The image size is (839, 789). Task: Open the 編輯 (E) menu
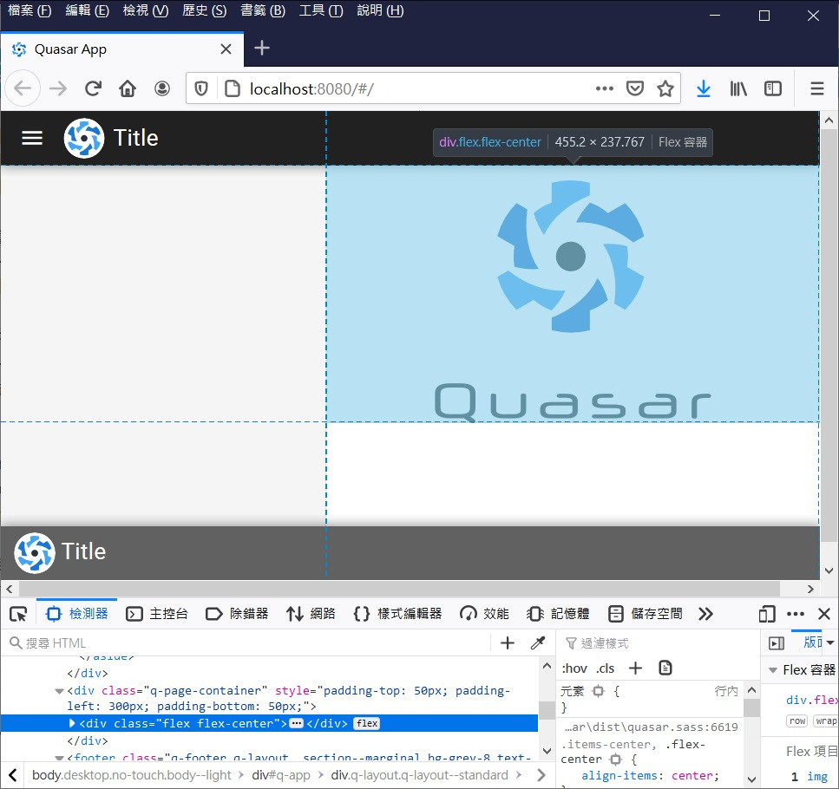(x=88, y=10)
